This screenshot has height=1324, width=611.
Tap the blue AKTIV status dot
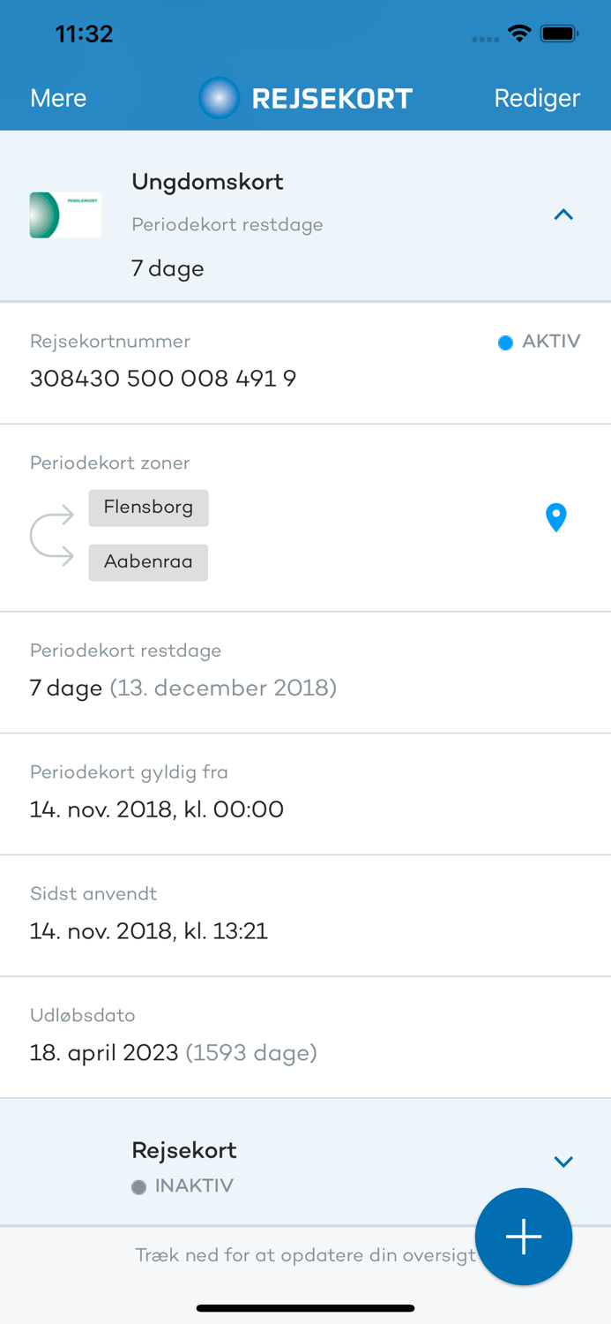coord(504,342)
